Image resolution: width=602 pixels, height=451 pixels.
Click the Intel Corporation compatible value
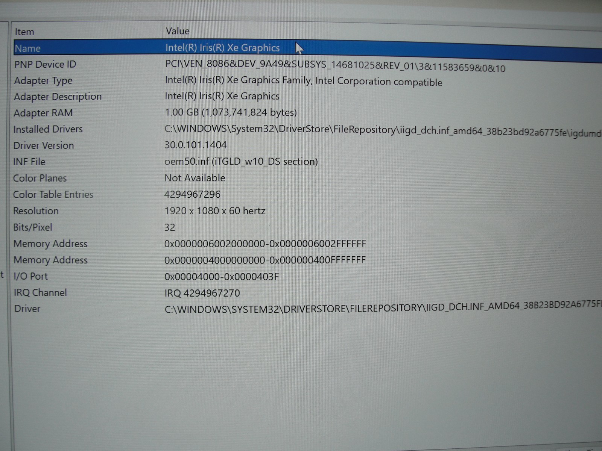303,81
